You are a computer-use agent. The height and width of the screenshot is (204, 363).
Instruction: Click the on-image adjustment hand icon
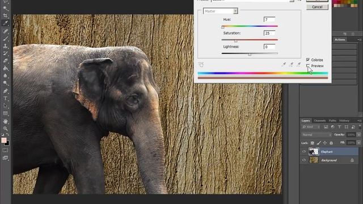[x=201, y=64]
